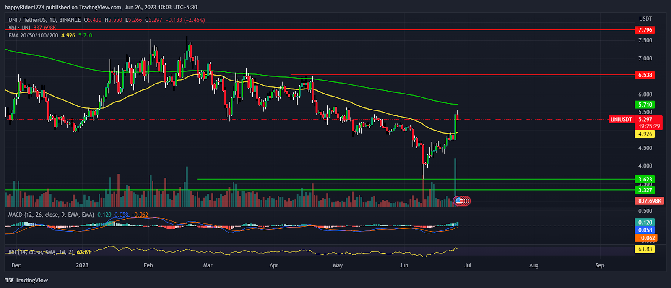
Task: Click the US flag economic event icon
Action: point(459,201)
